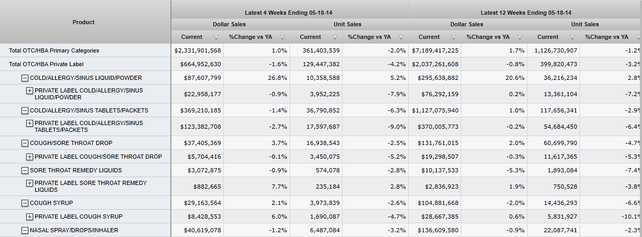
Task: Select the Latest 4 Weeks Ending 05-18-14 header
Action: coord(289,12)
